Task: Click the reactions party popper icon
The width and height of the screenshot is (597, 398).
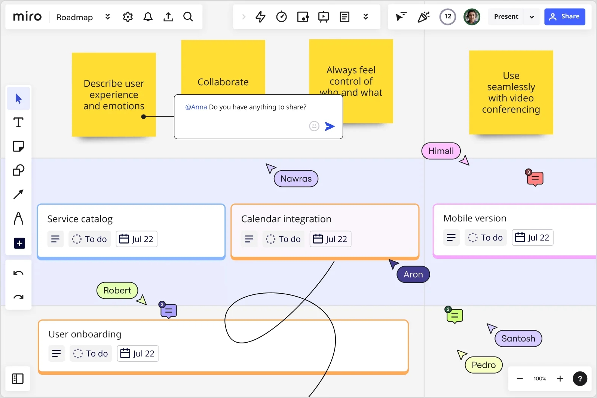Action: pos(423,17)
